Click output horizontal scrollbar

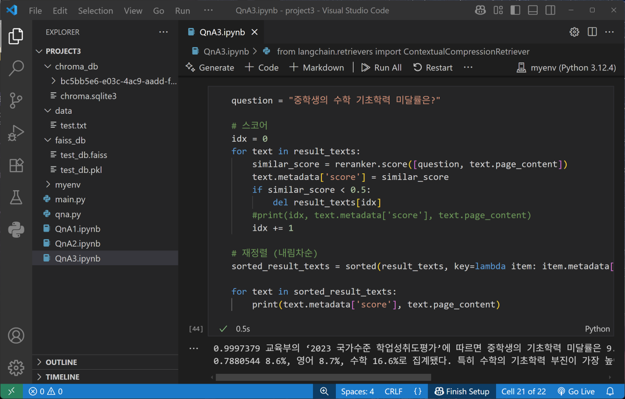click(x=323, y=377)
